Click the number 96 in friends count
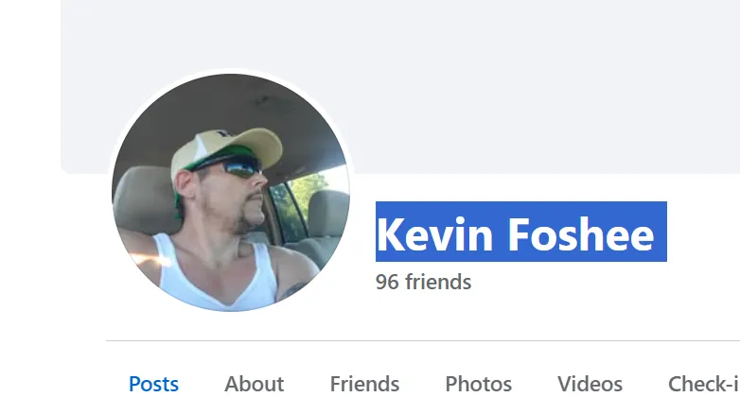The width and height of the screenshot is (740, 397). point(387,282)
